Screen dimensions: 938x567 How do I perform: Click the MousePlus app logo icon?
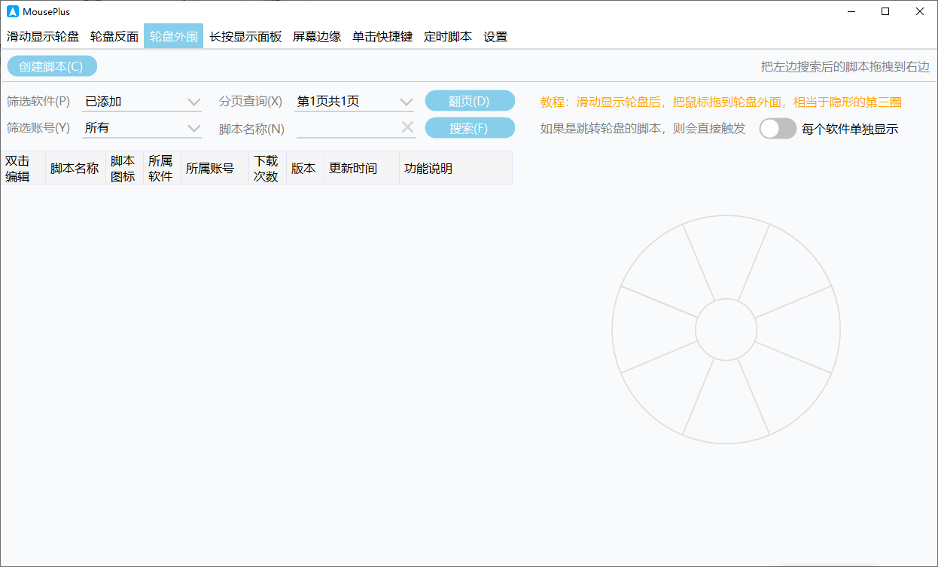click(13, 11)
